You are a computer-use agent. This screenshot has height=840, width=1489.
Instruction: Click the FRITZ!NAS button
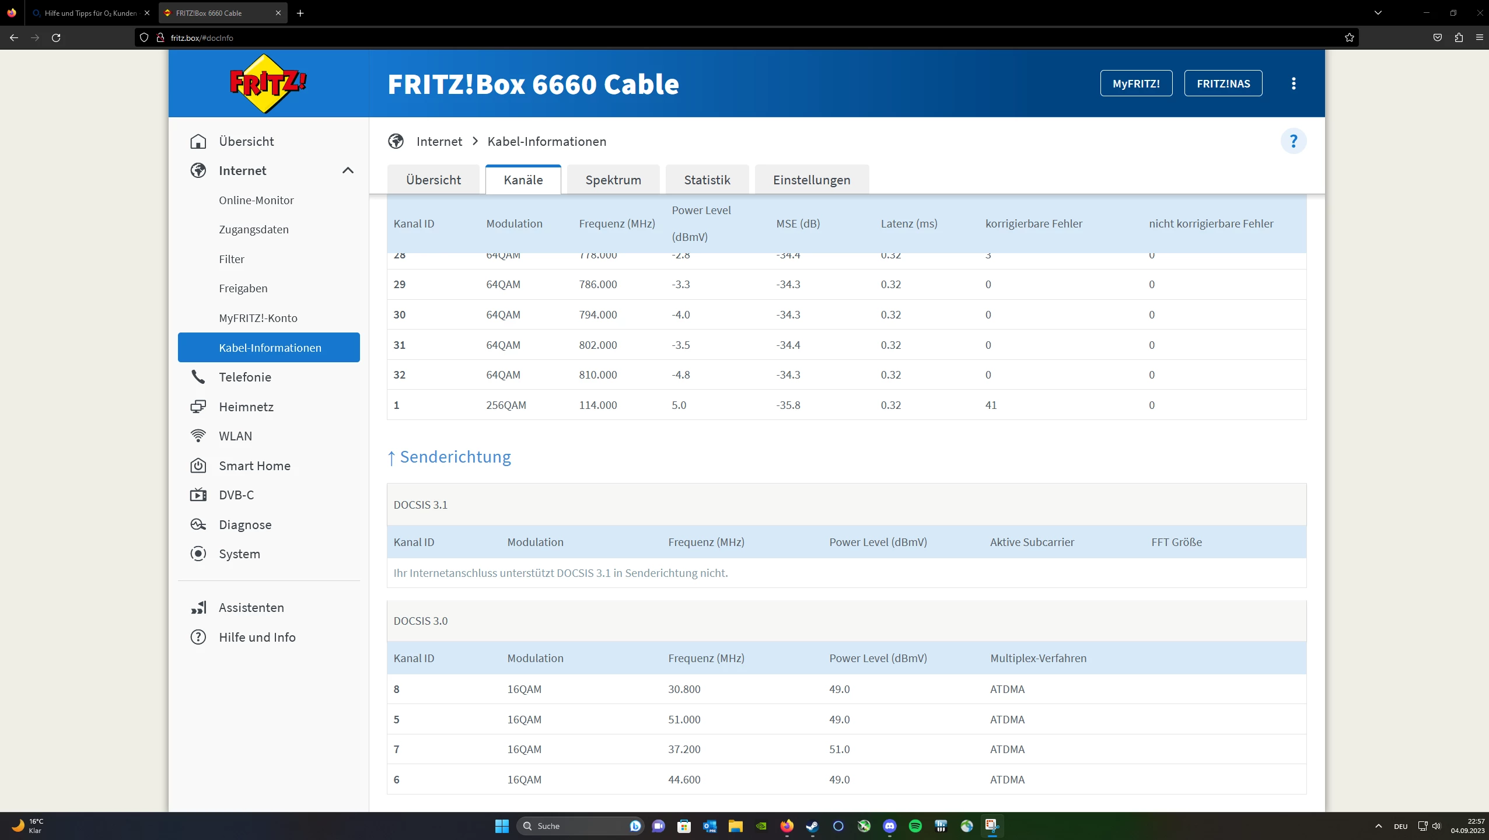tap(1223, 83)
